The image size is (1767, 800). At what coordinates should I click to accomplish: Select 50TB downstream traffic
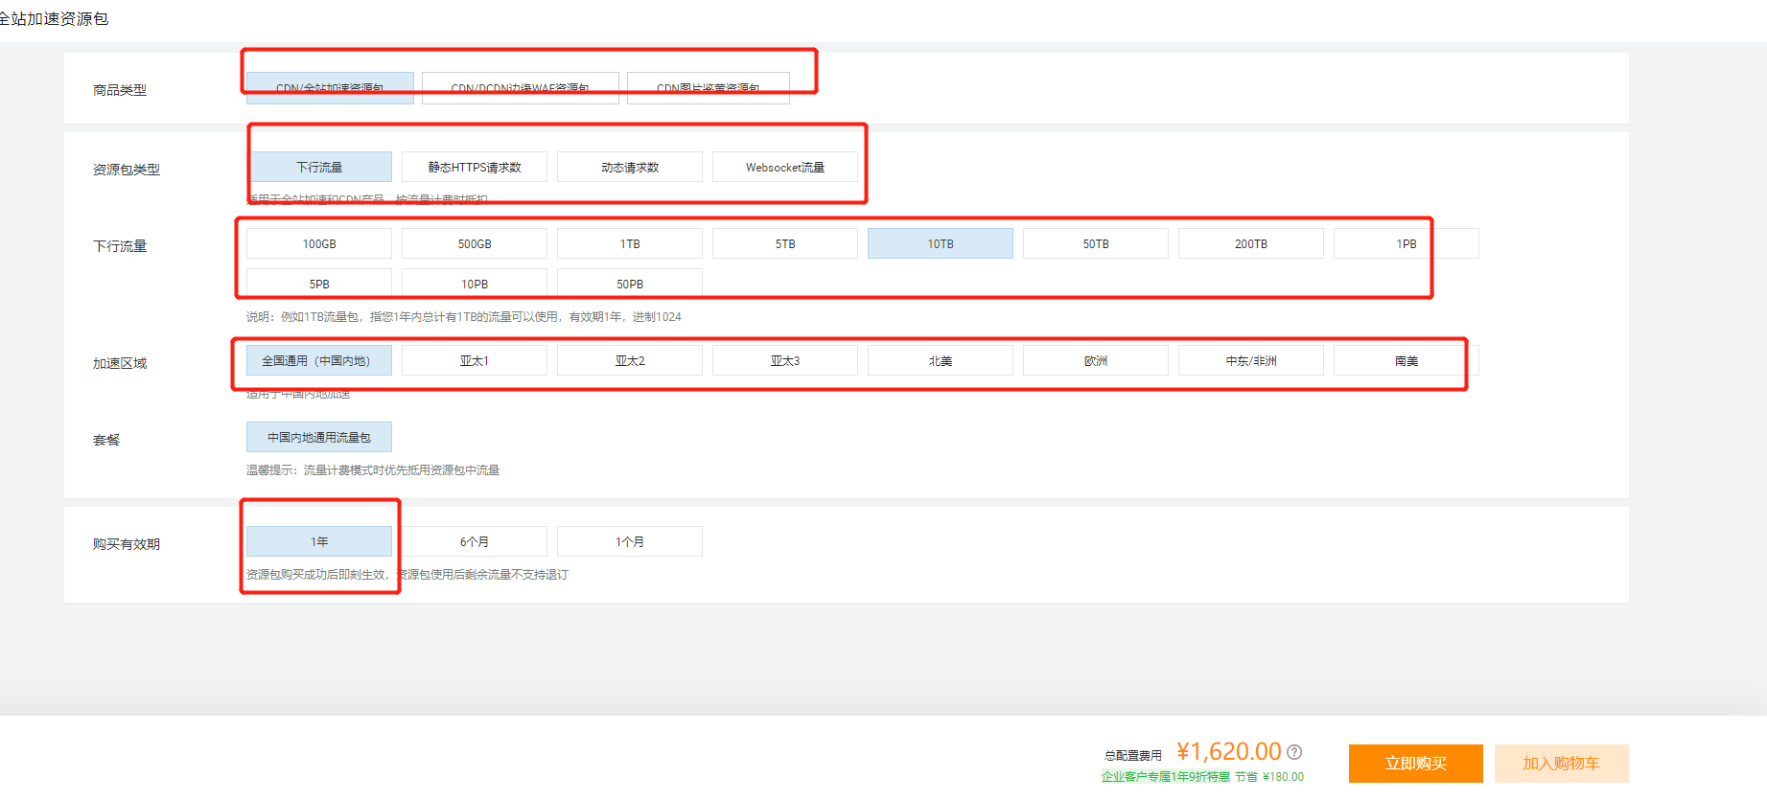(1096, 244)
